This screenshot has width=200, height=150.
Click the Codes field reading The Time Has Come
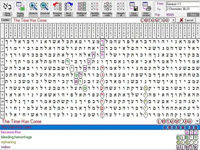tap(91, 20)
